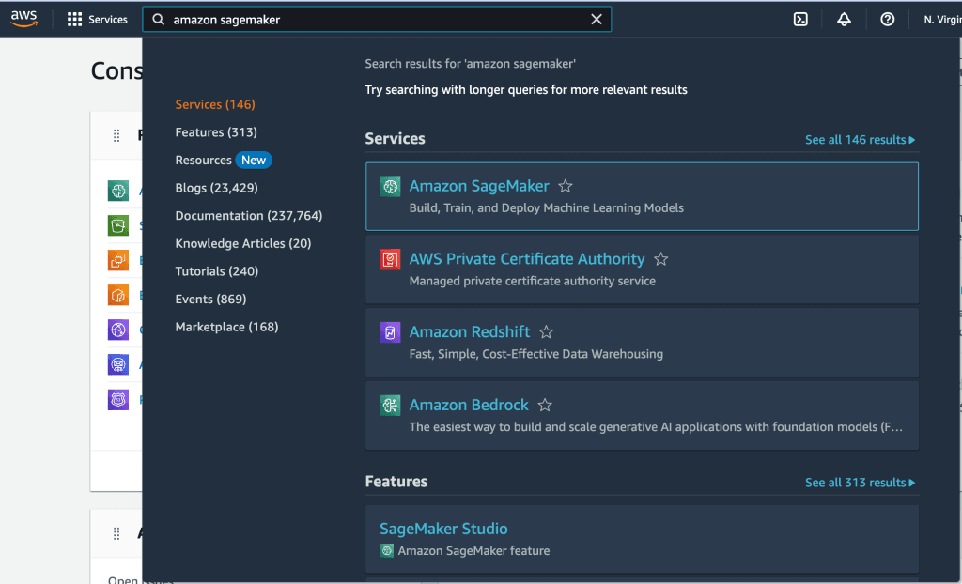Open the AWS logo home link
The image size is (962, 584).
click(23, 19)
